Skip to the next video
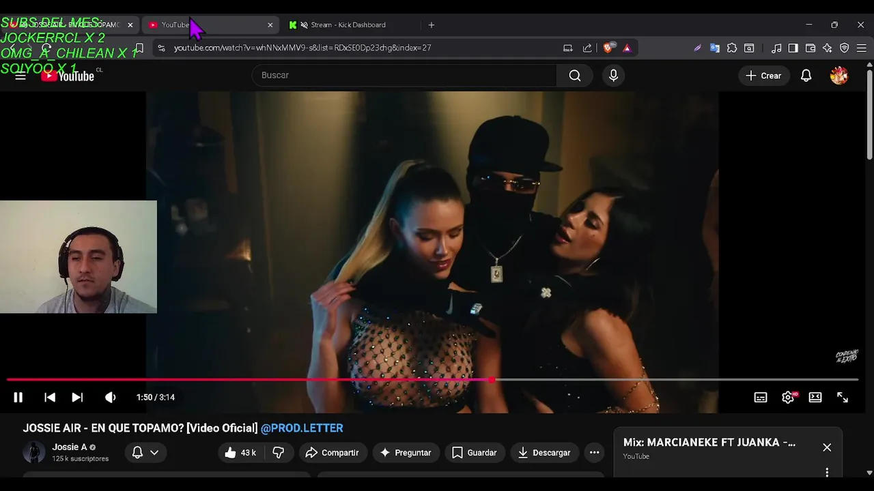The width and height of the screenshot is (874, 491). pyautogui.click(x=77, y=398)
